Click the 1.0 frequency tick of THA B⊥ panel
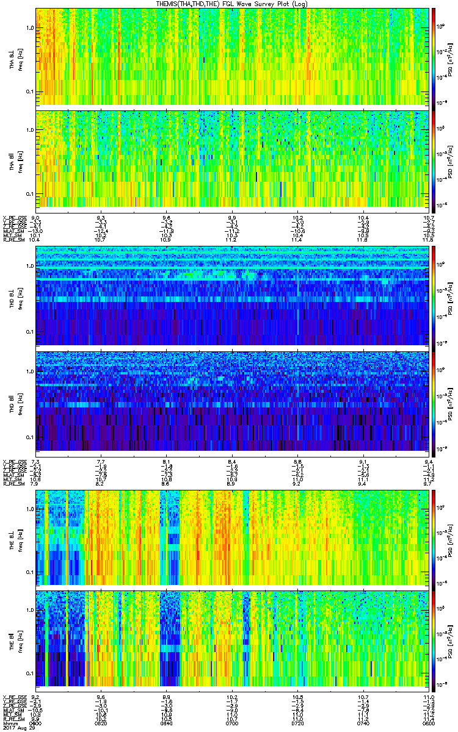The image size is (458, 732). pyautogui.click(x=29, y=28)
